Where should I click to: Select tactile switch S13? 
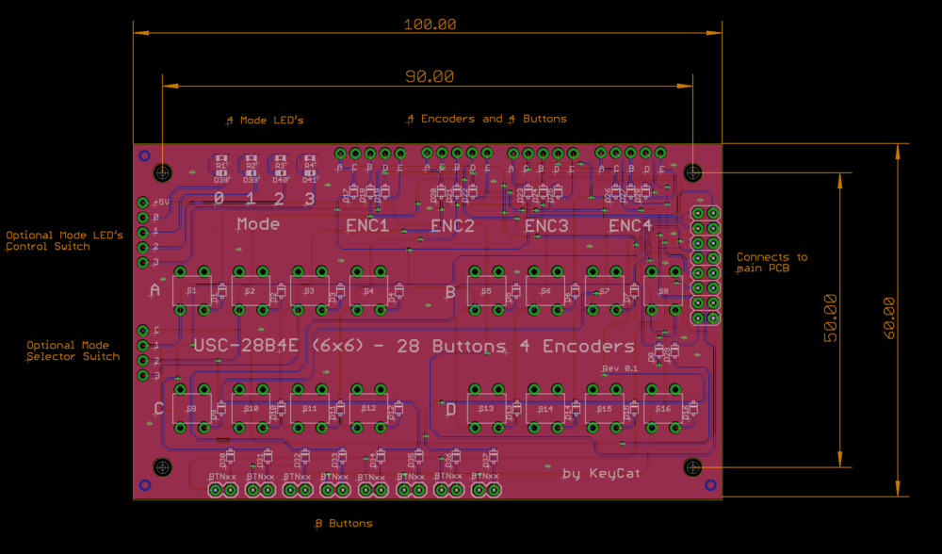tap(486, 409)
